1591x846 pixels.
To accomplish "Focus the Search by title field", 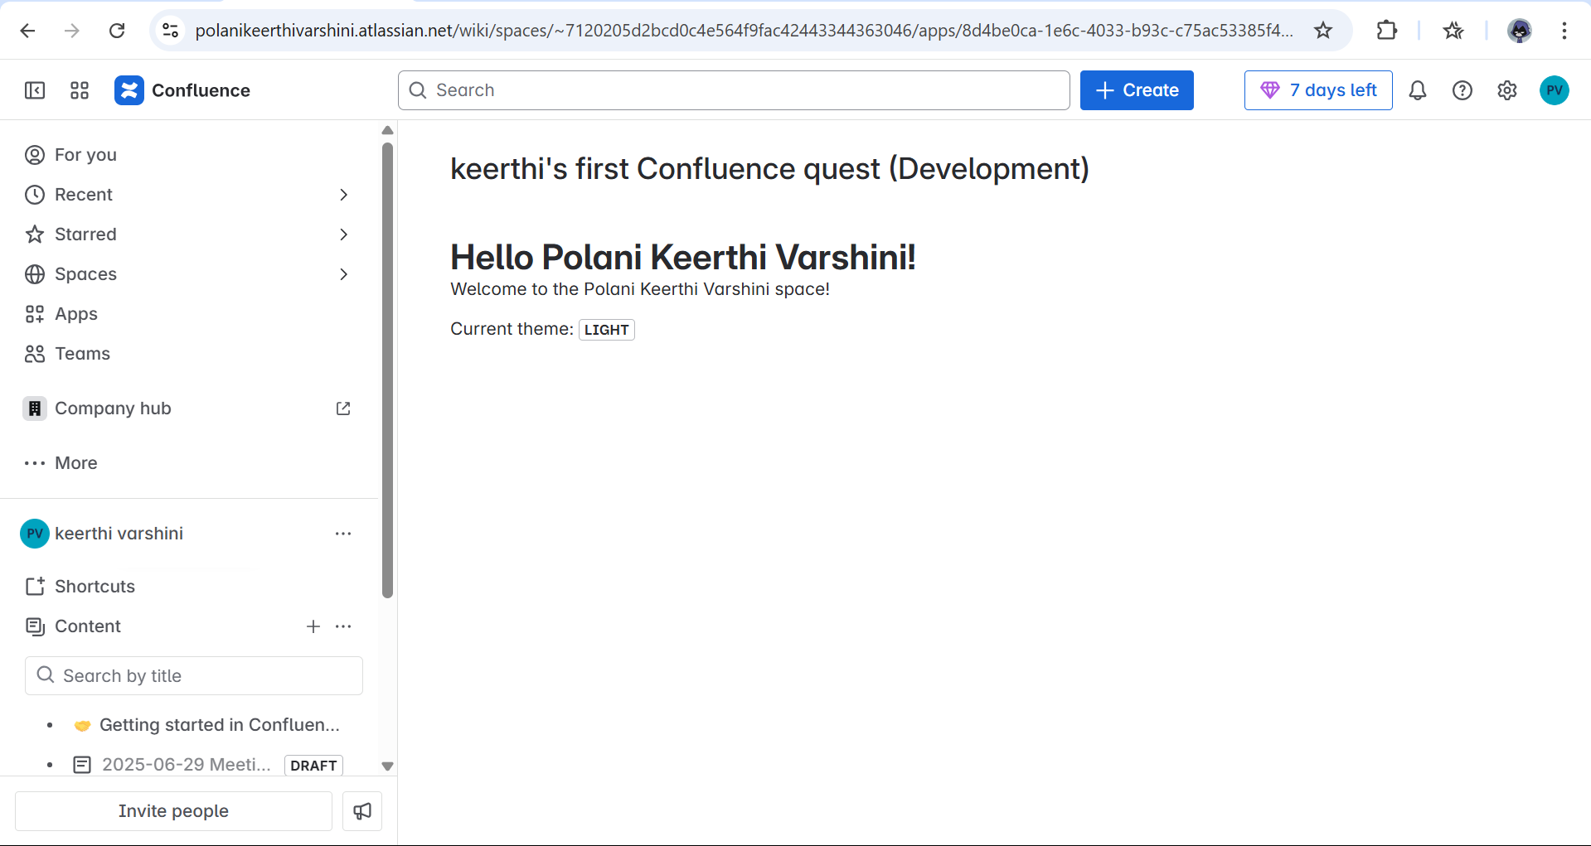I will (x=194, y=676).
